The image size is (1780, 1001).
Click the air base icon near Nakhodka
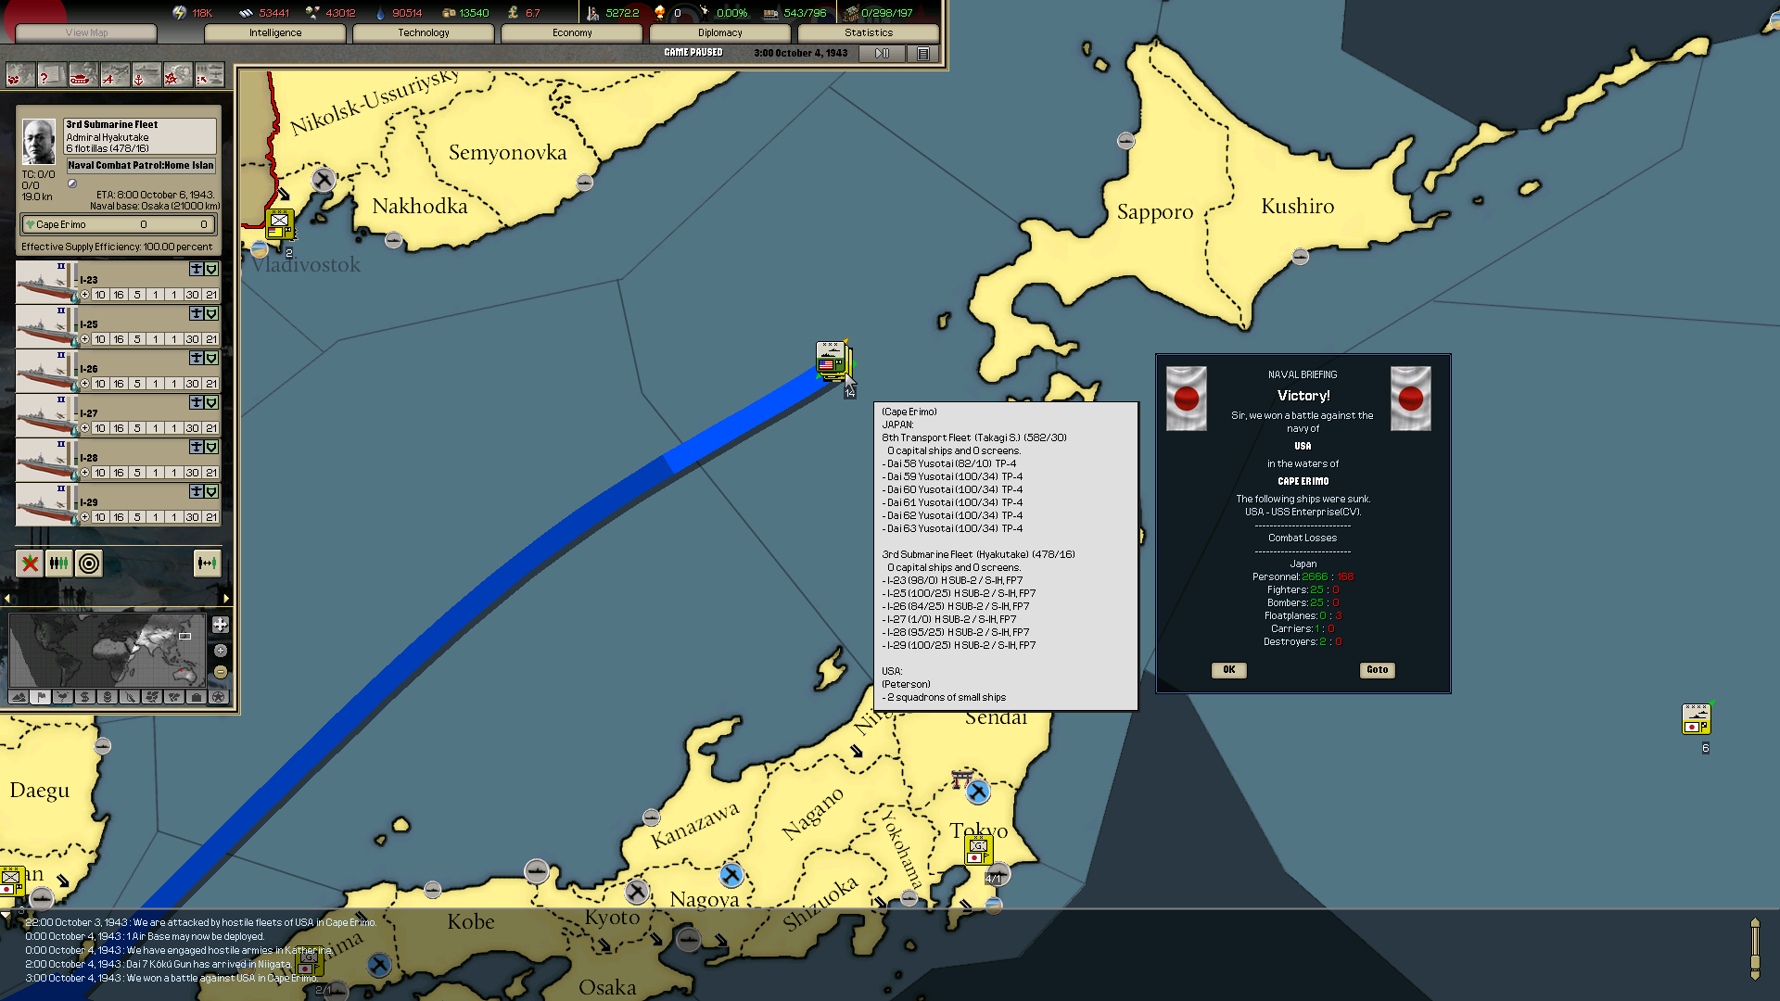323,179
